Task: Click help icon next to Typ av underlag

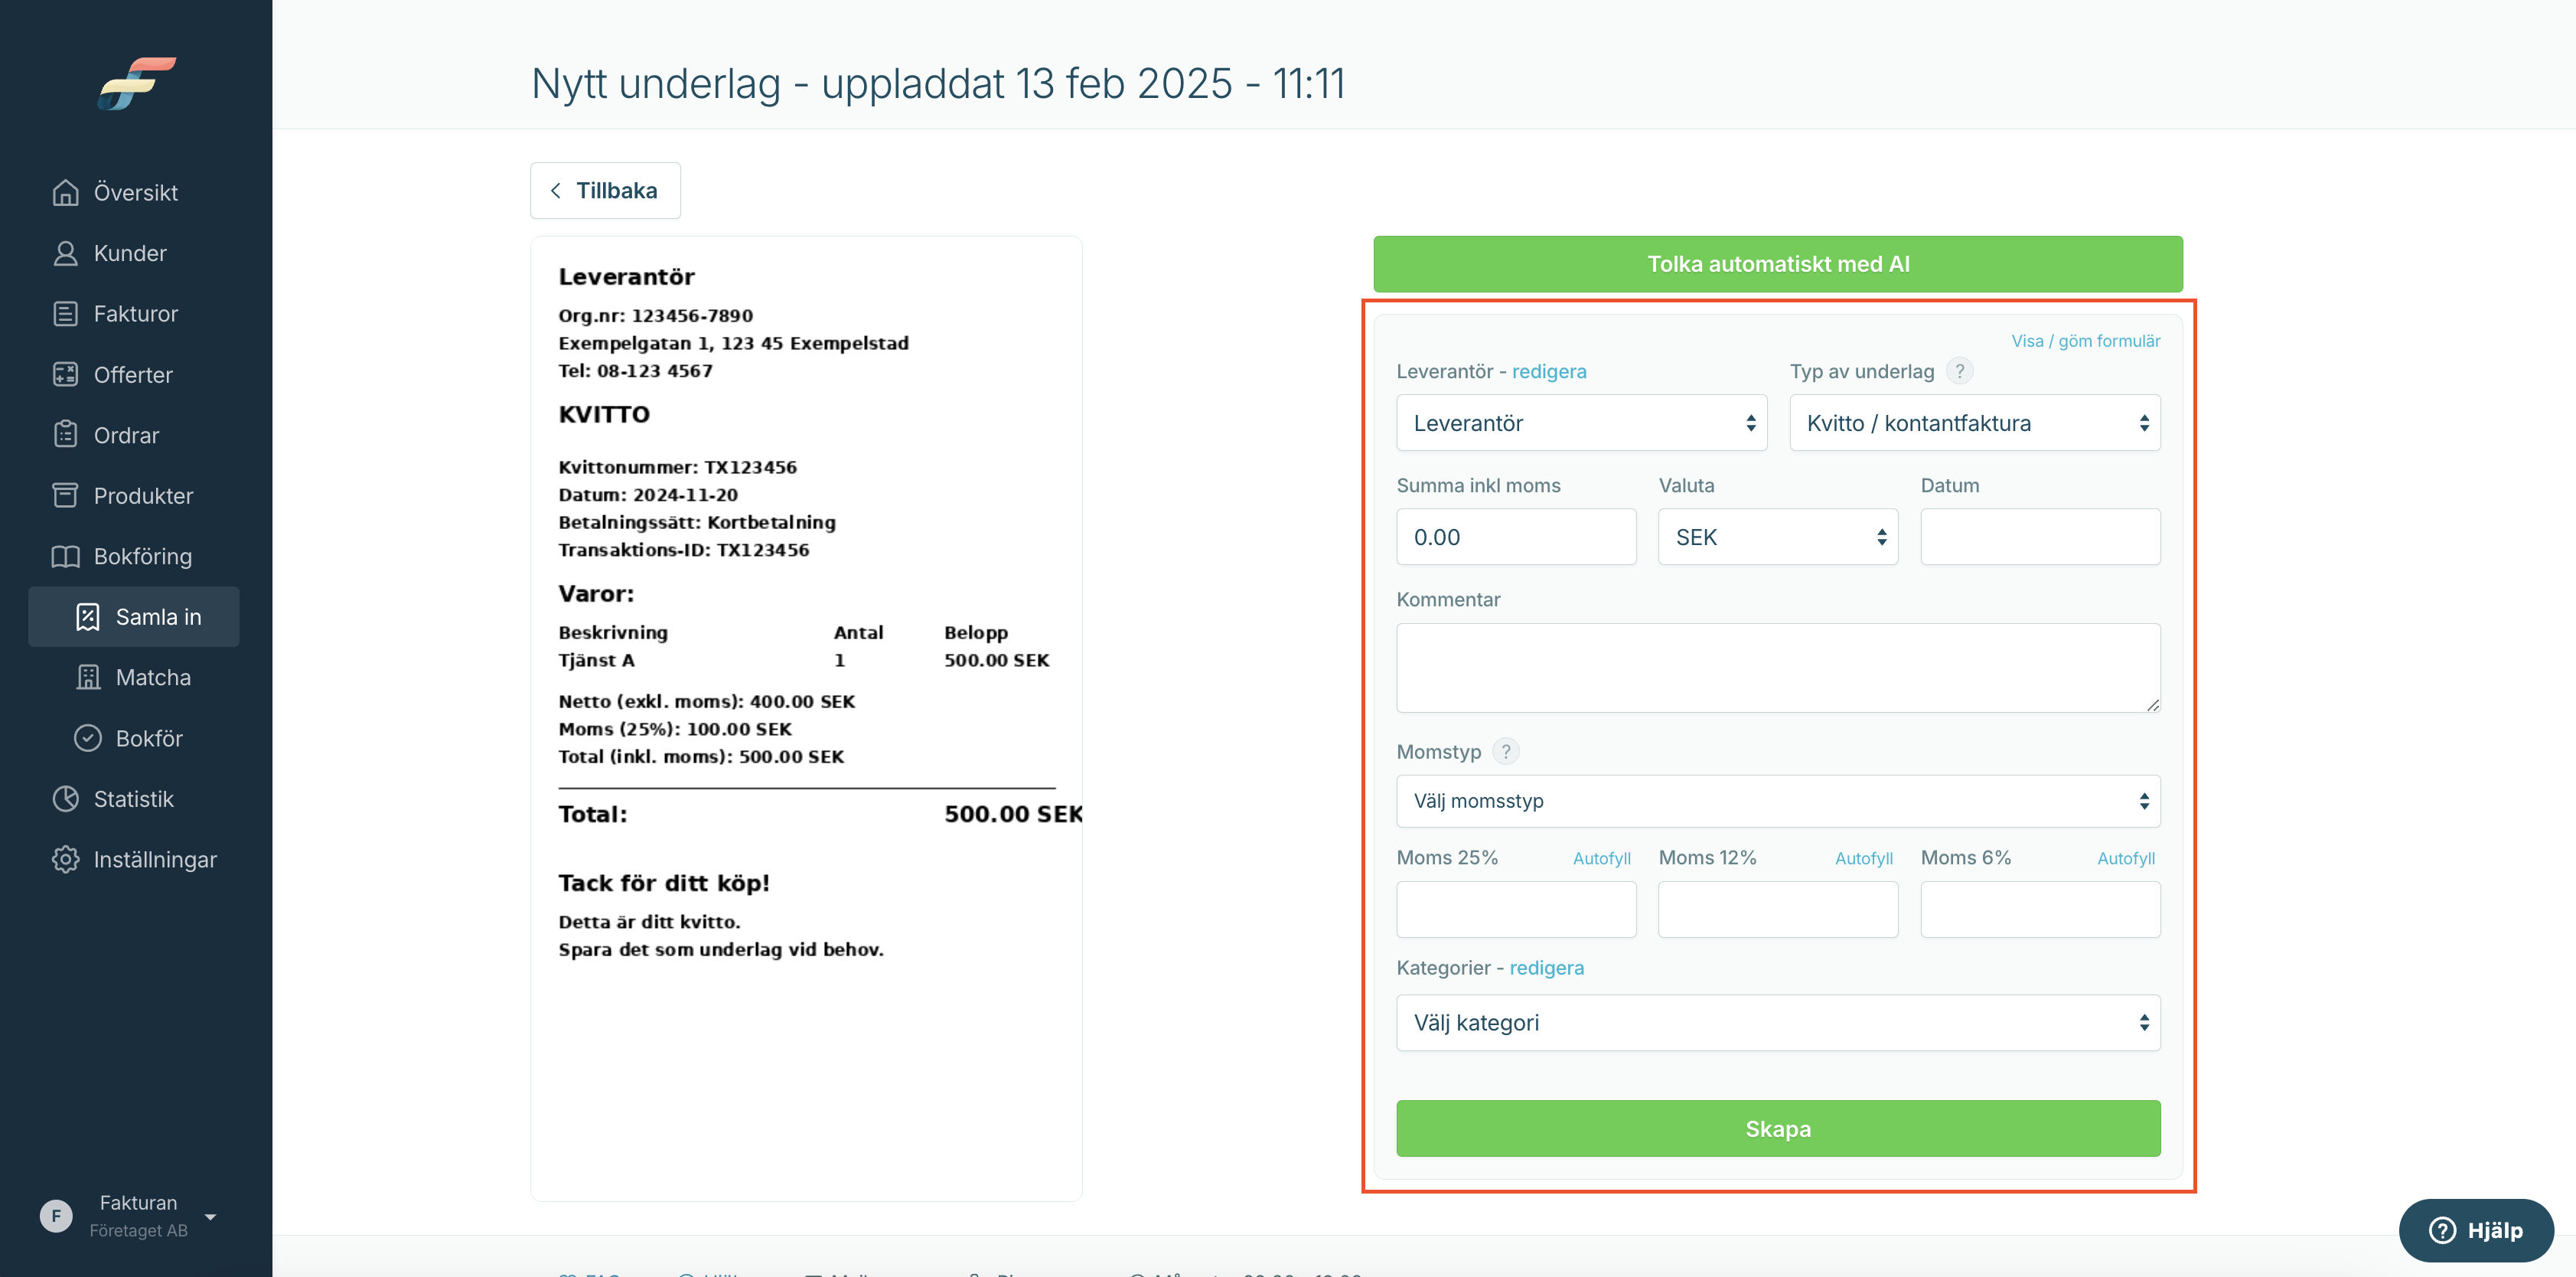Action: (1959, 371)
